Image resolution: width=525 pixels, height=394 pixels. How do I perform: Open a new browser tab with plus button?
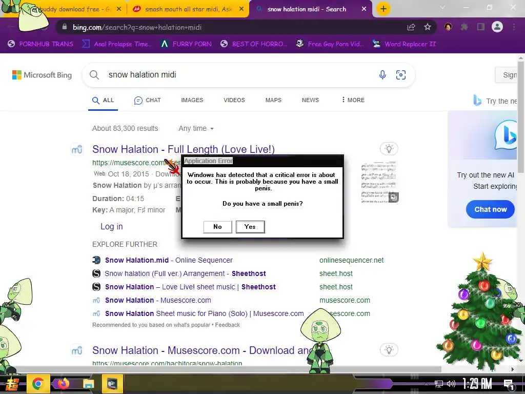383,9
